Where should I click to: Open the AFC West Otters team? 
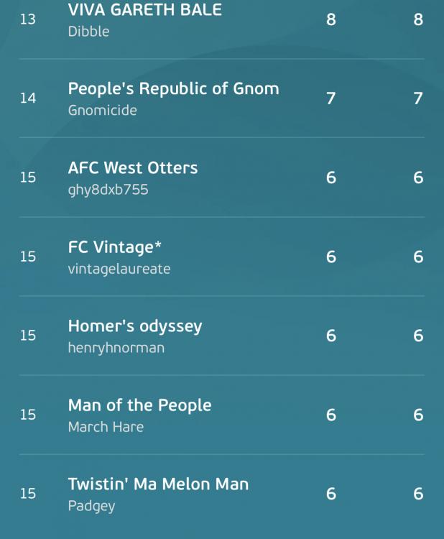click(x=133, y=168)
